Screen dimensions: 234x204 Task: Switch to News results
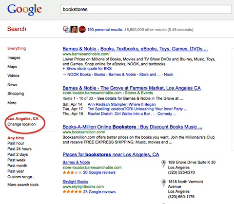point(12,84)
